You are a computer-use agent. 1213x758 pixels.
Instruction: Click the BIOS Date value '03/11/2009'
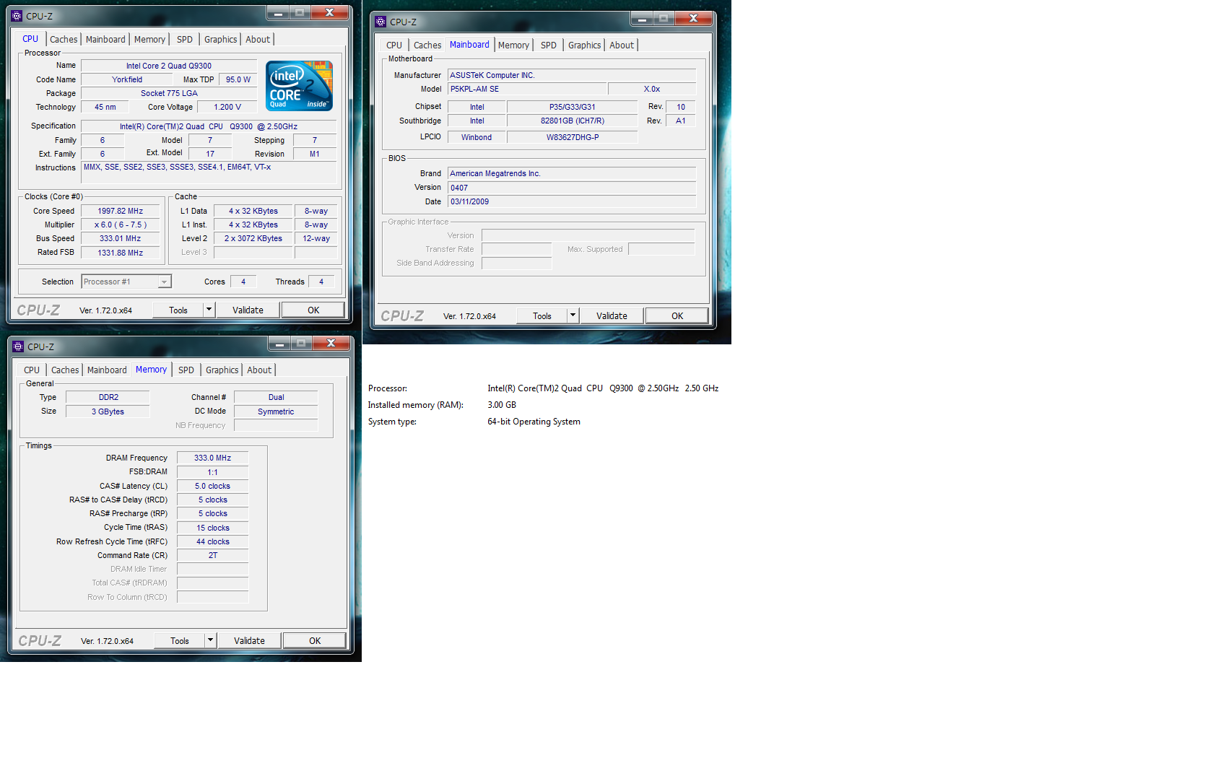pos(572,201)
